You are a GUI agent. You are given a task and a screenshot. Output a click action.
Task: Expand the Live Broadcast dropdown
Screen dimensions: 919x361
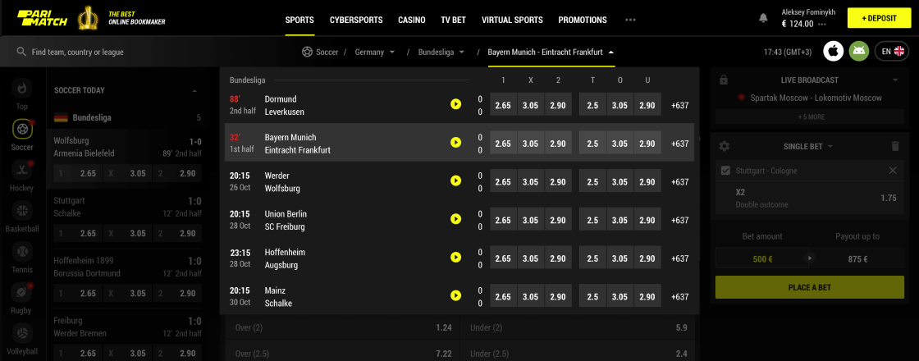[x=895, y=80]
